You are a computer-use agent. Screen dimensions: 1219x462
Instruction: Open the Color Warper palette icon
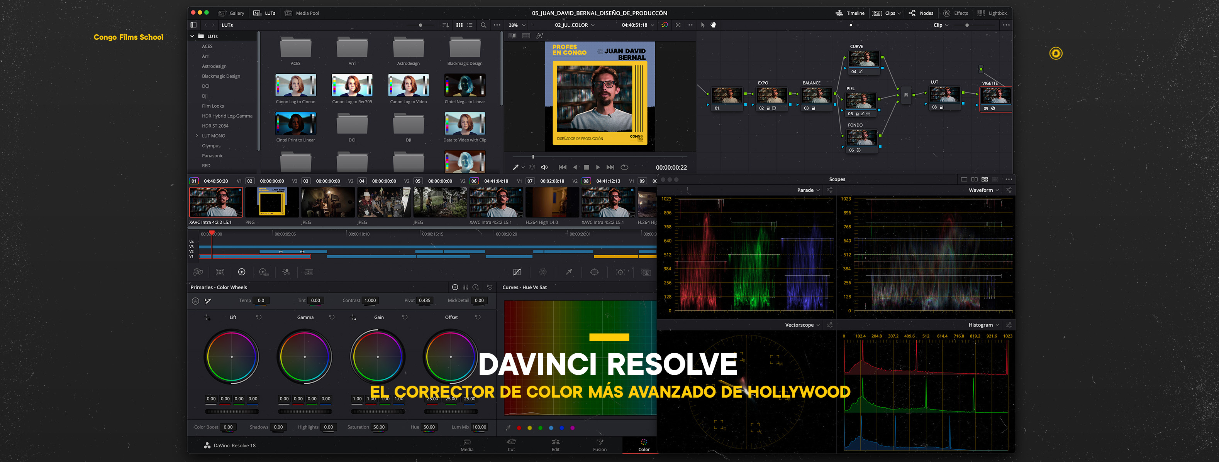click(x=543, y=272)
